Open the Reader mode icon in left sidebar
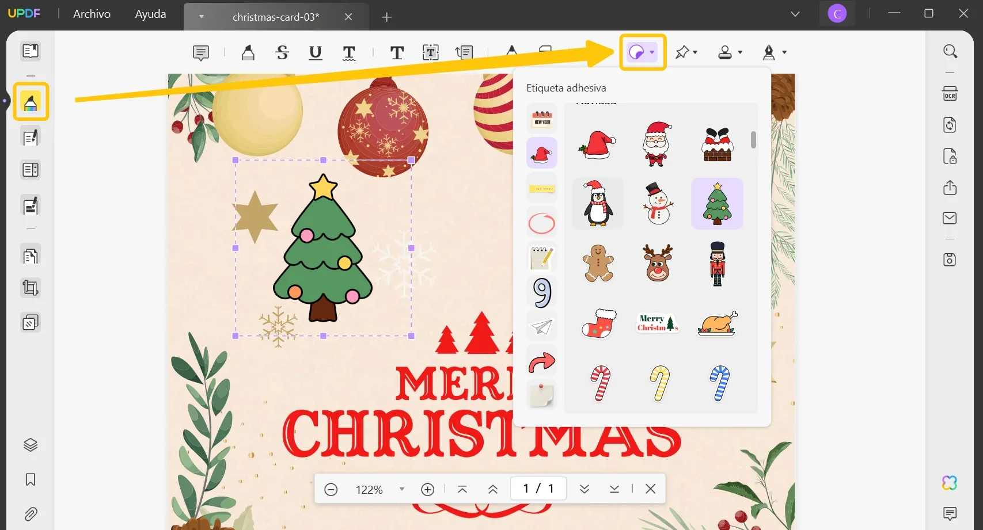983x530 pixels. point(31,51)
